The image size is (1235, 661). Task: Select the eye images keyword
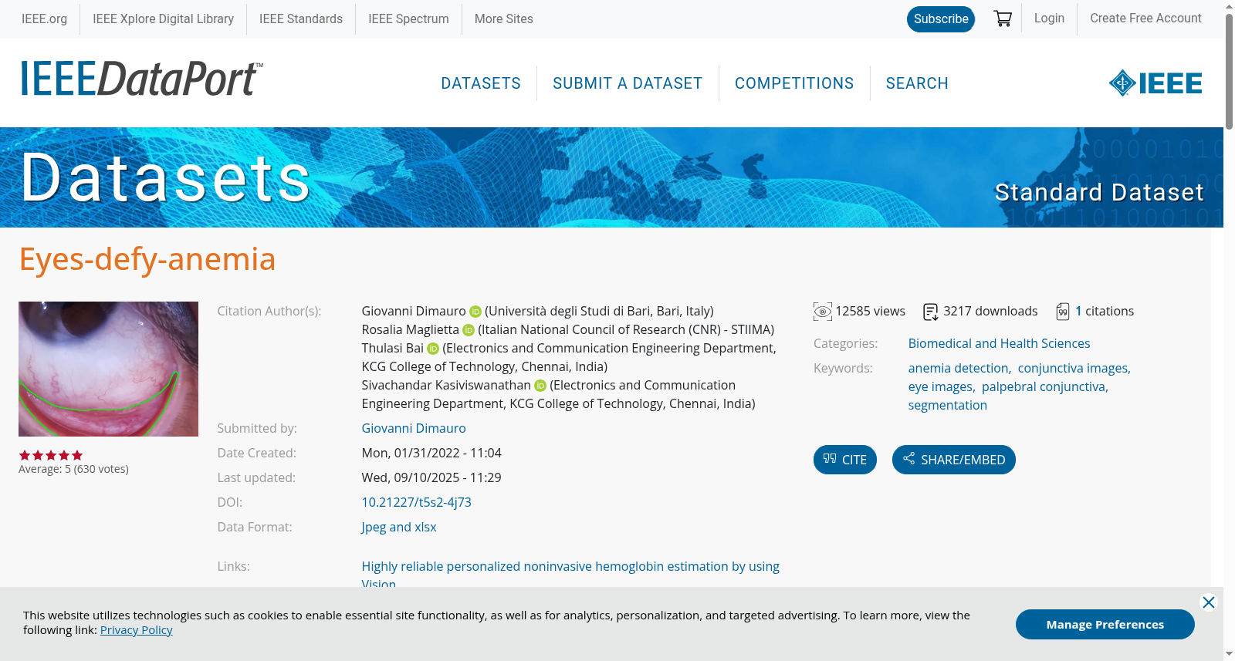(940, 386)
